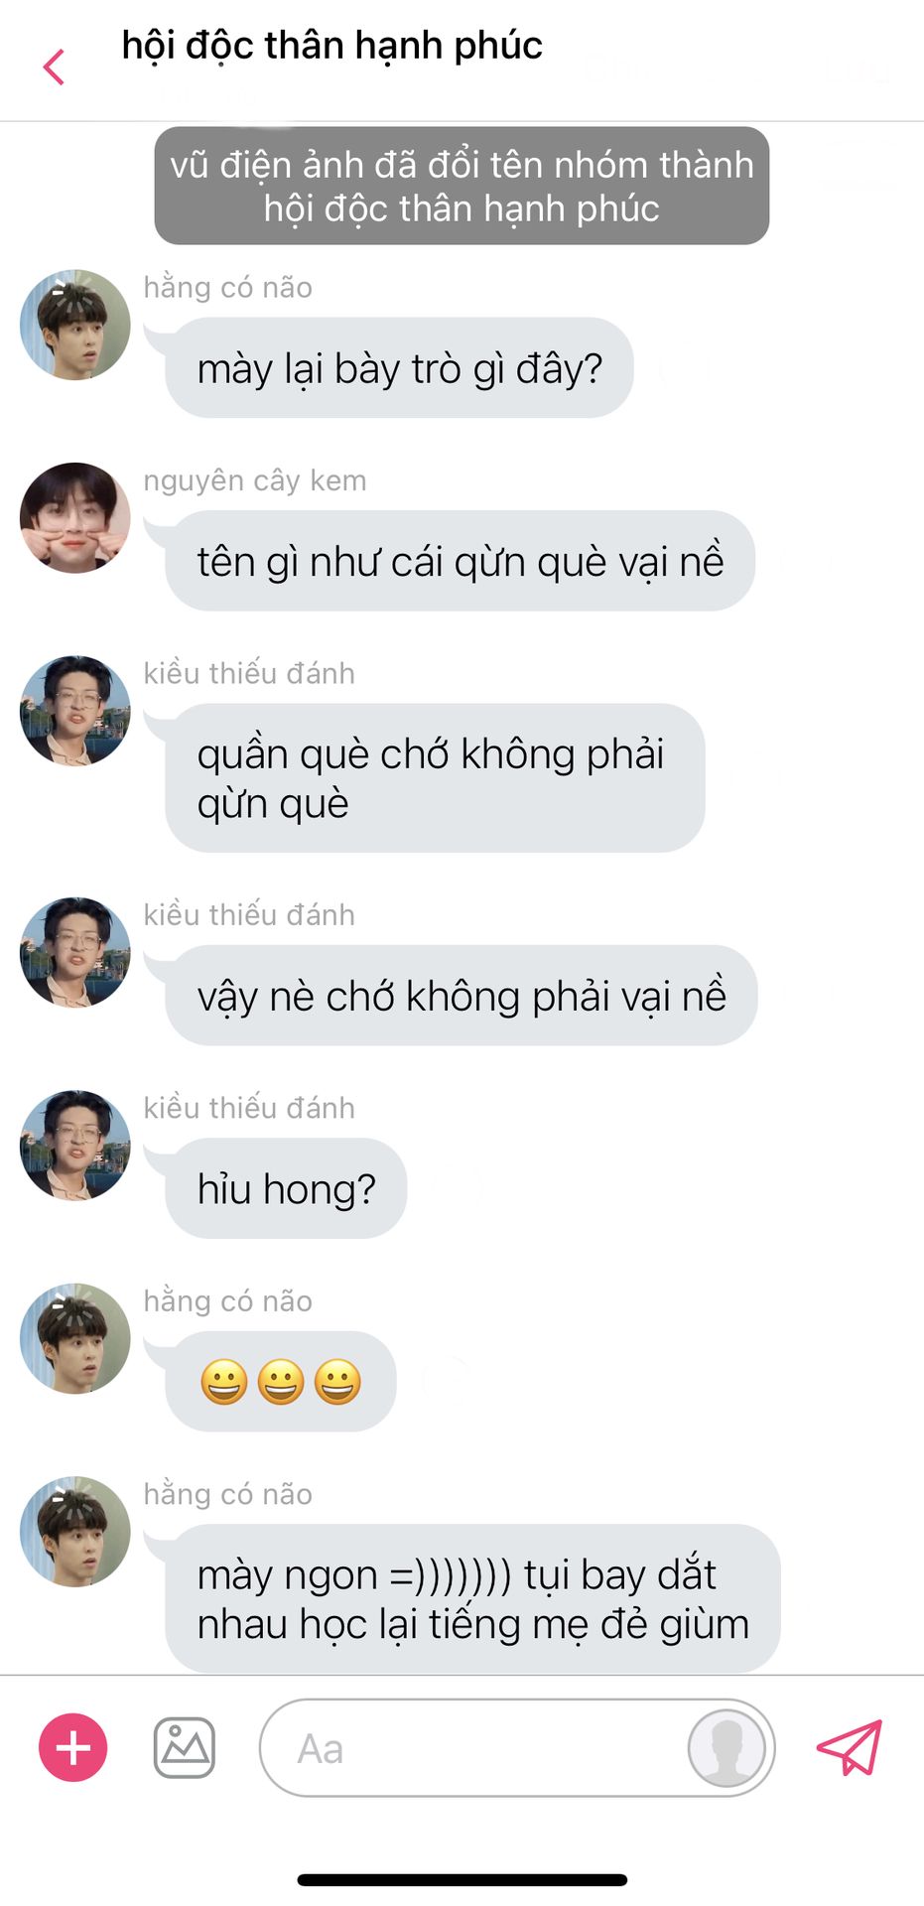Open sticker avatar icon inside message field
This screenshot has width=924, height=1906.
tap(726, 1747)
